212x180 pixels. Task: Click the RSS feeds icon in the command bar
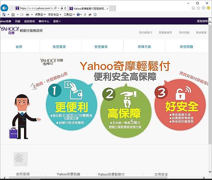click(13, 15)
